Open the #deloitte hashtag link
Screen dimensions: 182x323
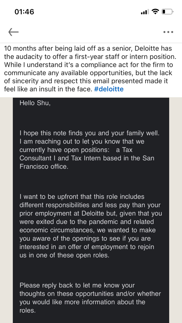109,89
